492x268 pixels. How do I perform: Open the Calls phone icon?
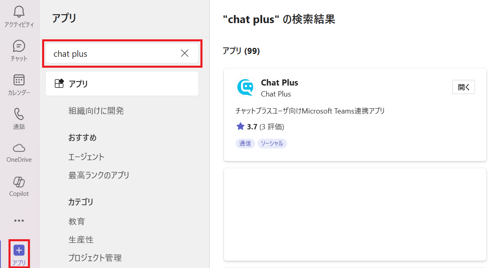(19, 114)
